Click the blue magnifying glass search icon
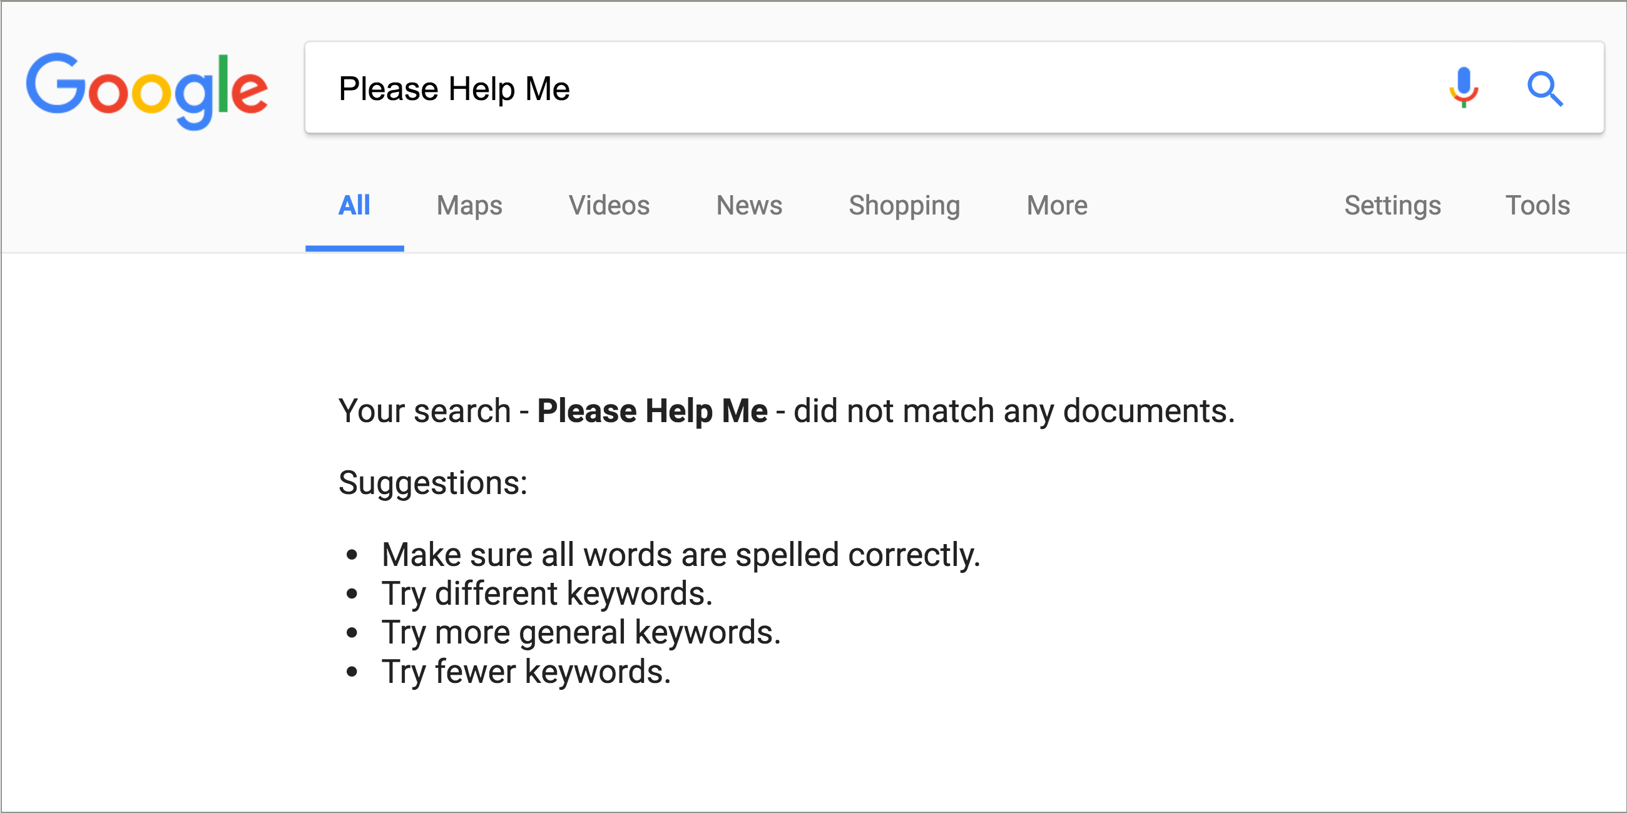 tap(1544, 88)
